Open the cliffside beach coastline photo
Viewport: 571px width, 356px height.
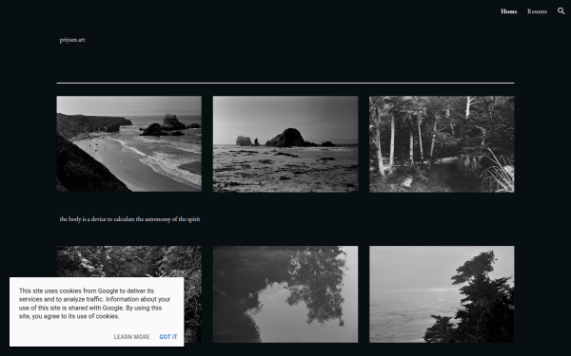point(128,144)
